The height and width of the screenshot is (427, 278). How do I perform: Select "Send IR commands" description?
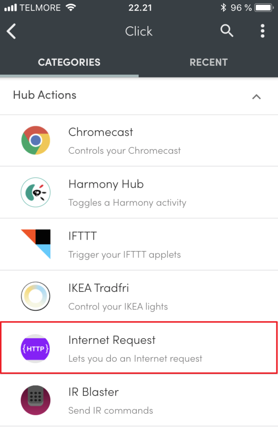point(110,410)
